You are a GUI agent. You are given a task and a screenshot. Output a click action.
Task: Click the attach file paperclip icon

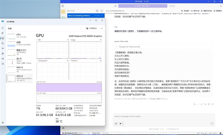click(x=116, y=124)
